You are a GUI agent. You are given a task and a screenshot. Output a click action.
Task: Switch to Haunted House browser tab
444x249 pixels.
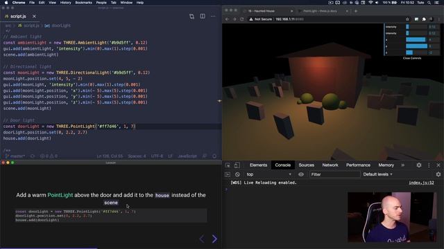pyautogui.click(x=268, y=11)
